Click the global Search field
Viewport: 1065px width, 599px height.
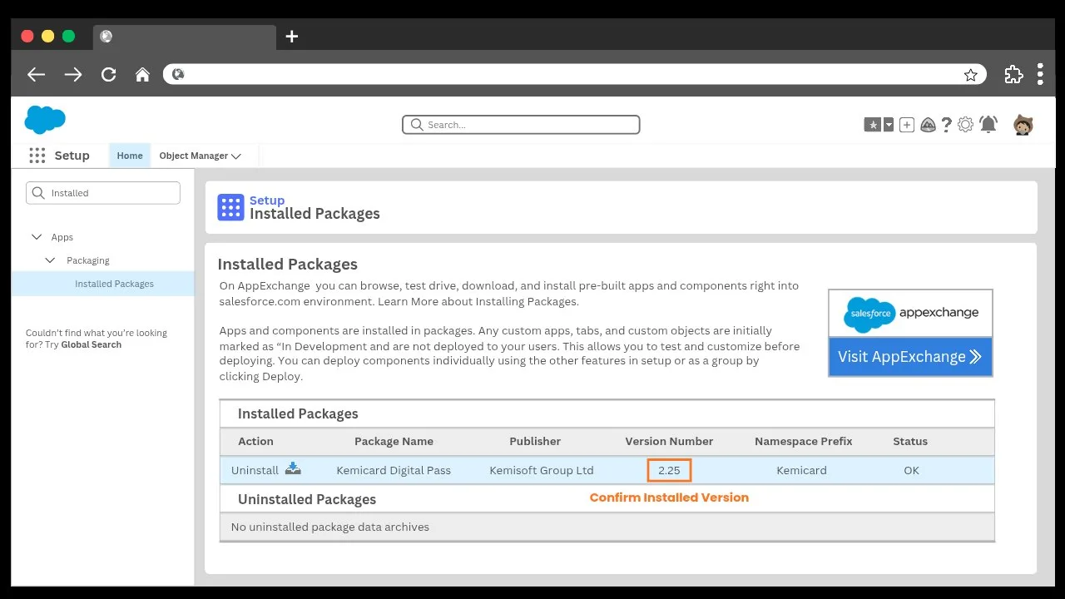click(x=521, y=125)
